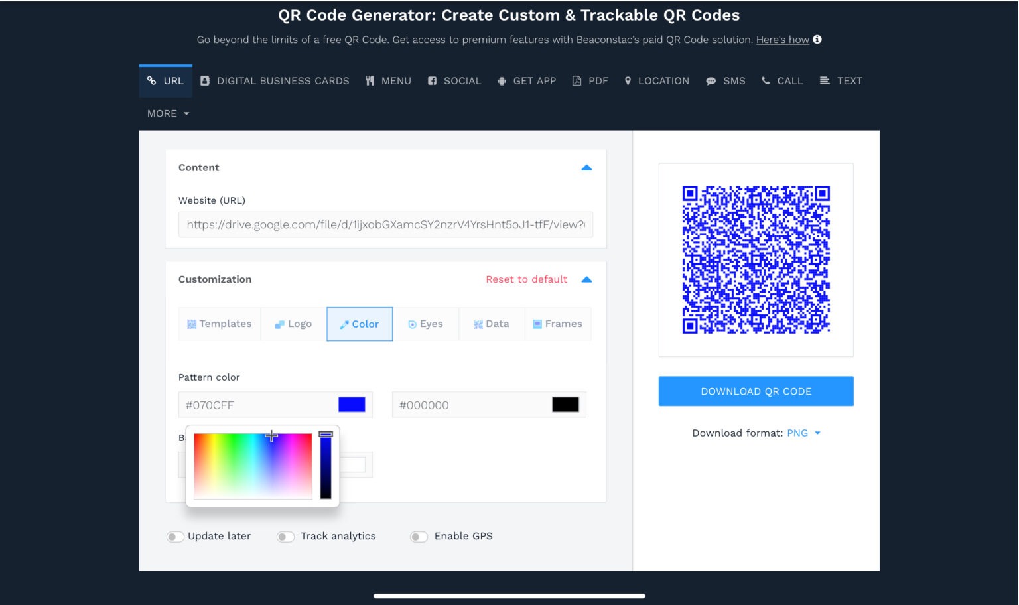Click the blue pattern color swatch
This screenshot has height=605, width=1019.
click(x=352, y=404)
